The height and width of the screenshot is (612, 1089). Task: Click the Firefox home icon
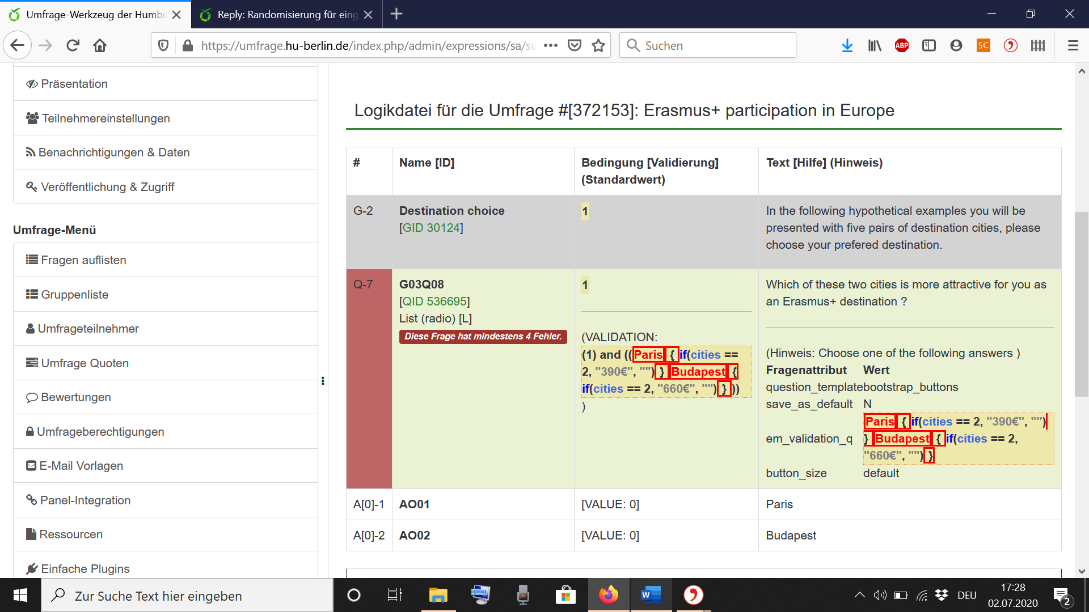click(100, 45)
